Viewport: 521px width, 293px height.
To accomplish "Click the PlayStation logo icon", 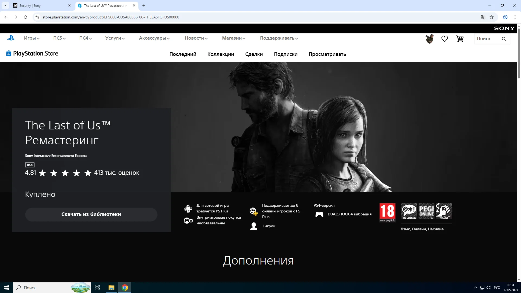I will pyautogui.click(x=11, y=38).
